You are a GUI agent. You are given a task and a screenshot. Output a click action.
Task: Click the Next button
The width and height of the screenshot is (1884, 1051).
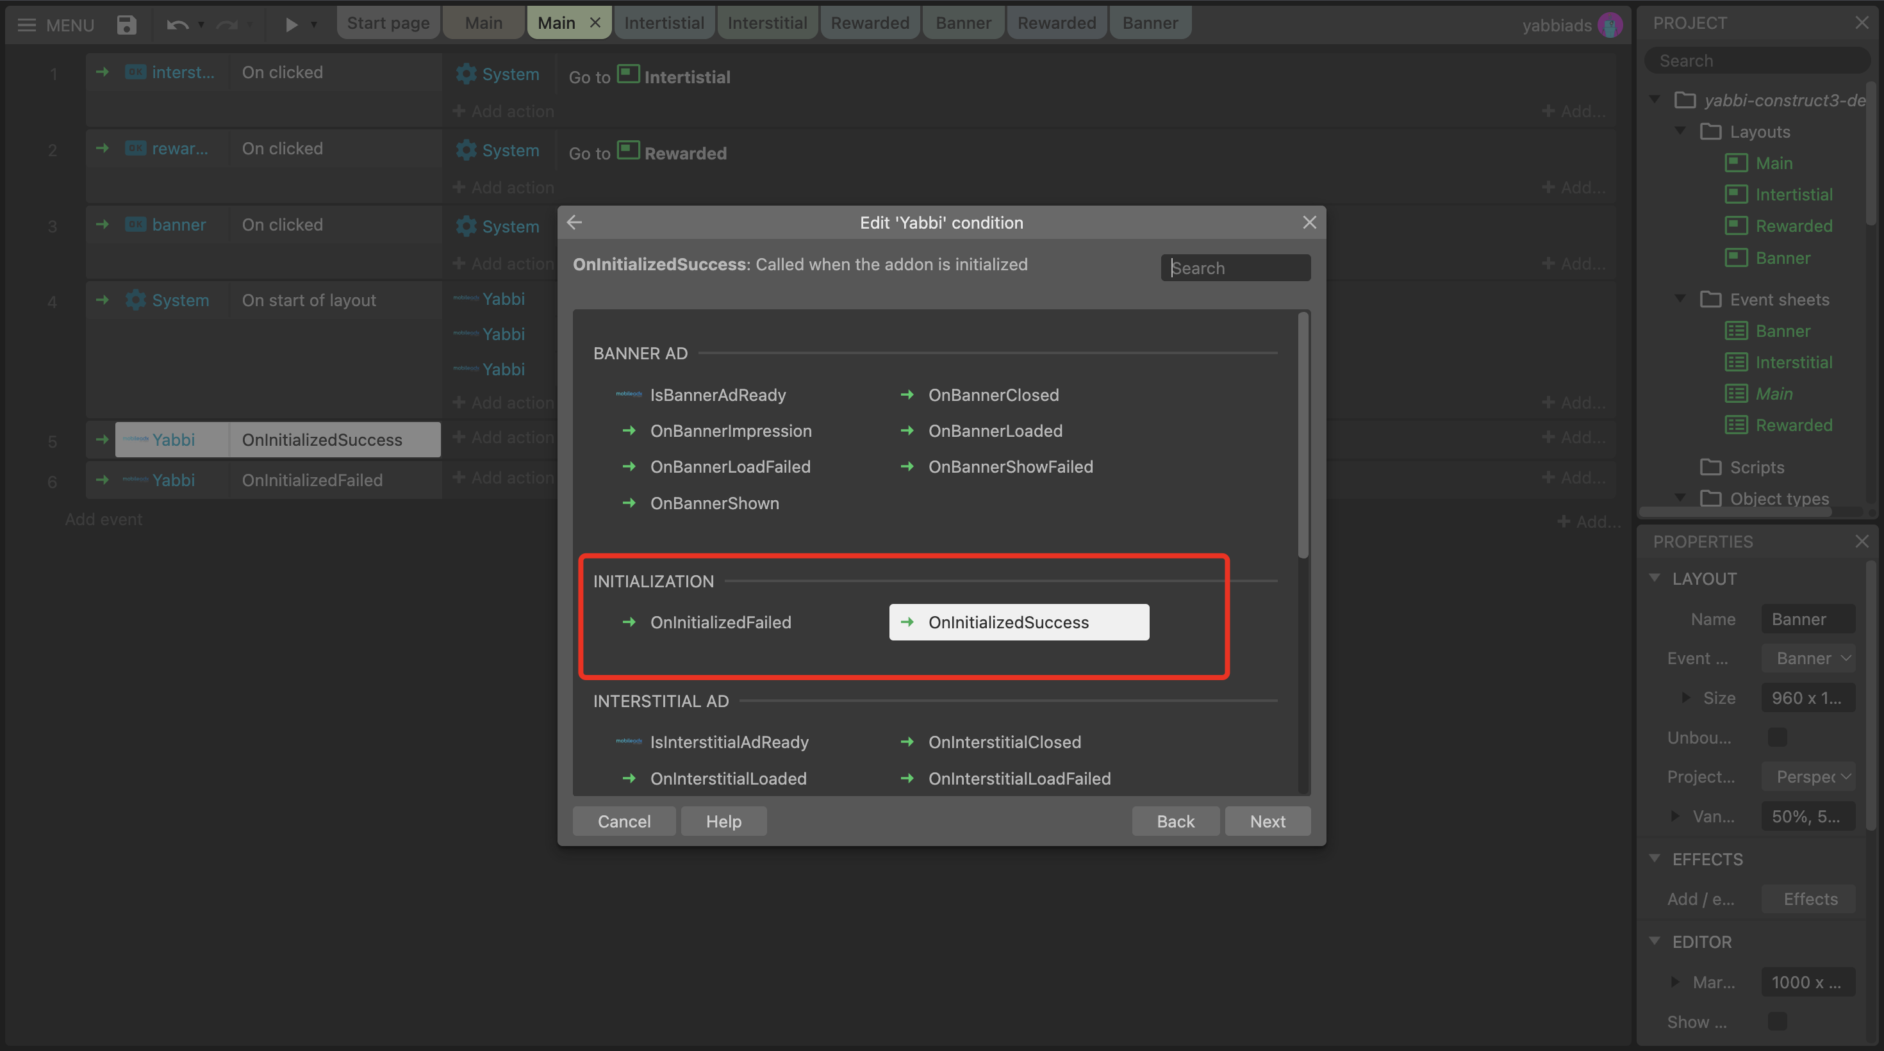[x=1267, y=821]
